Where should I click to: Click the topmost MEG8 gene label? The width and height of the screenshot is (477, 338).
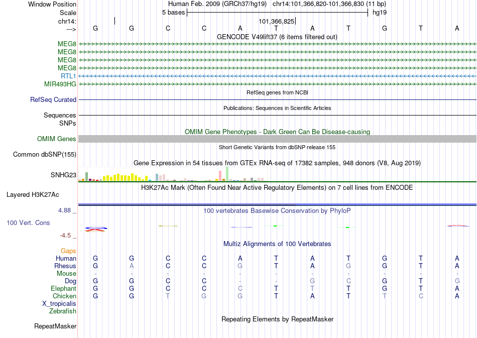click(67, 44)
